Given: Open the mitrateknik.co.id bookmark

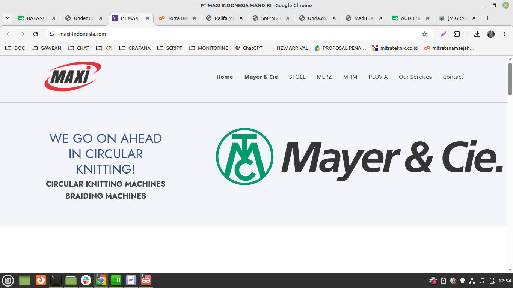Looking at the screenshot, I should [395, 48].
